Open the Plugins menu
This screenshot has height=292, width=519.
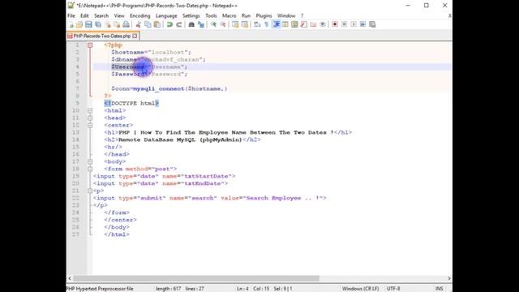264,15
